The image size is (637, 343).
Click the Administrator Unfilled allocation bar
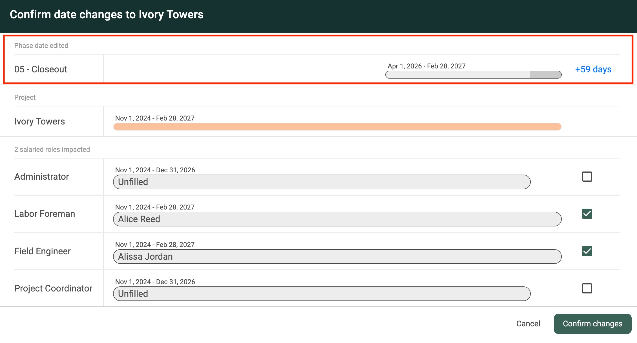pos(322,182)
